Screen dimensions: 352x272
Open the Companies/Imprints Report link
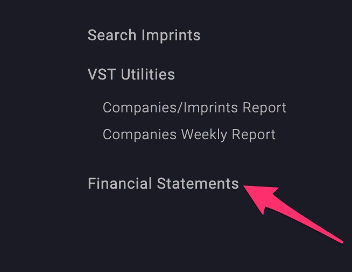pos(194,108)
